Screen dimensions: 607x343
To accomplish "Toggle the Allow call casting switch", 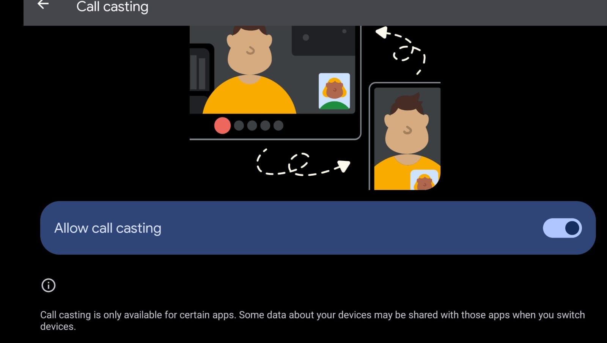I will coord(562,228).
